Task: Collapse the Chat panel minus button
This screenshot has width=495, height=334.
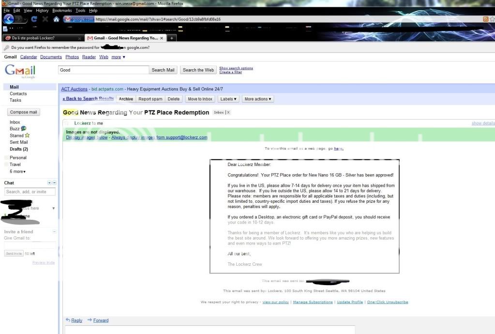Action: [54, 183]
